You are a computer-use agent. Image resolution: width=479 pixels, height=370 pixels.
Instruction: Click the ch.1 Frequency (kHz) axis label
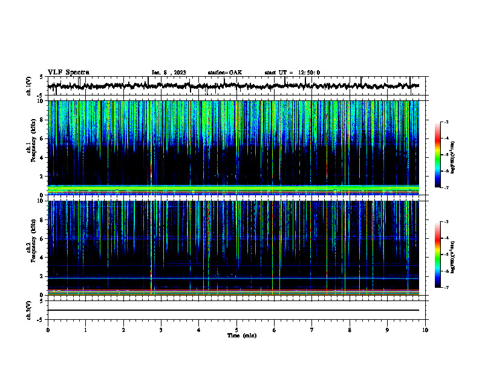31,148
